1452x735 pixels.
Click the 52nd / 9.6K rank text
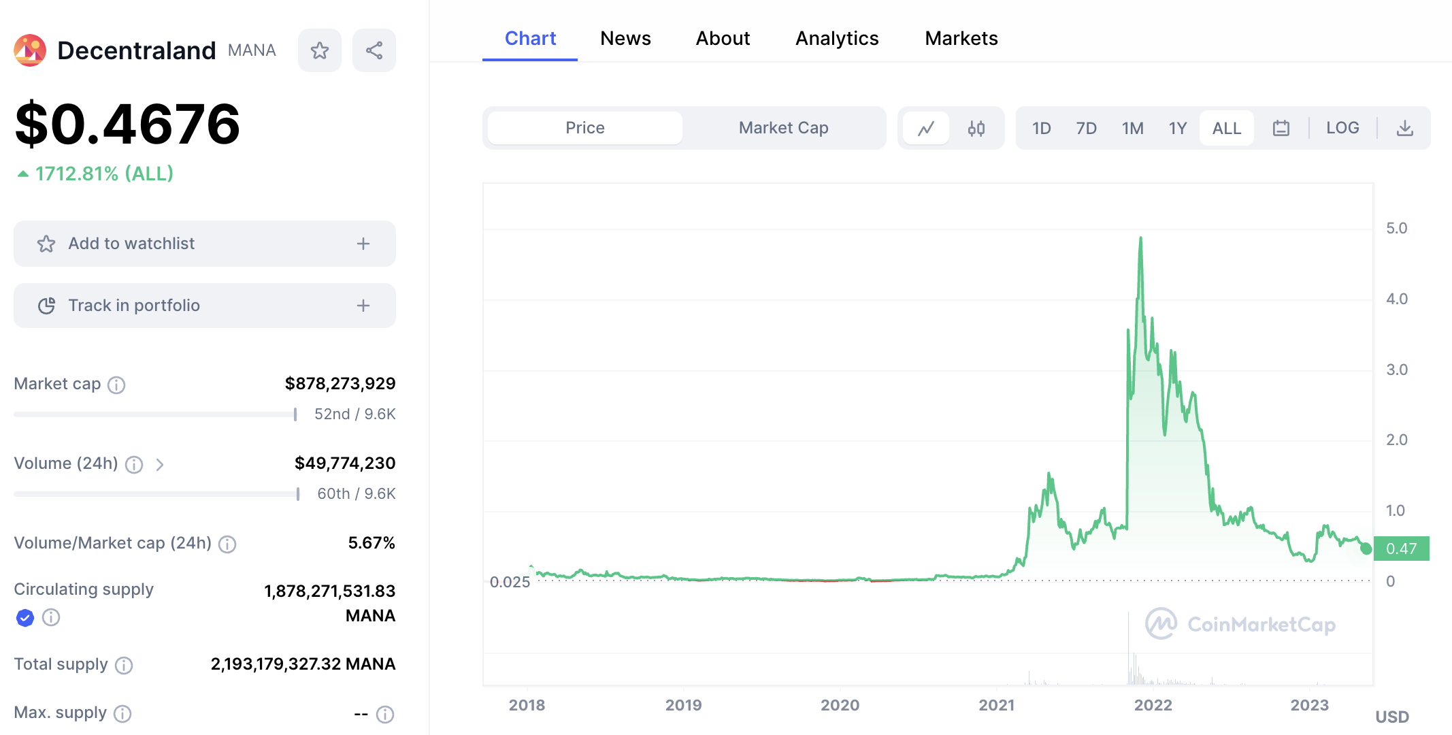(x=355, y=414)
